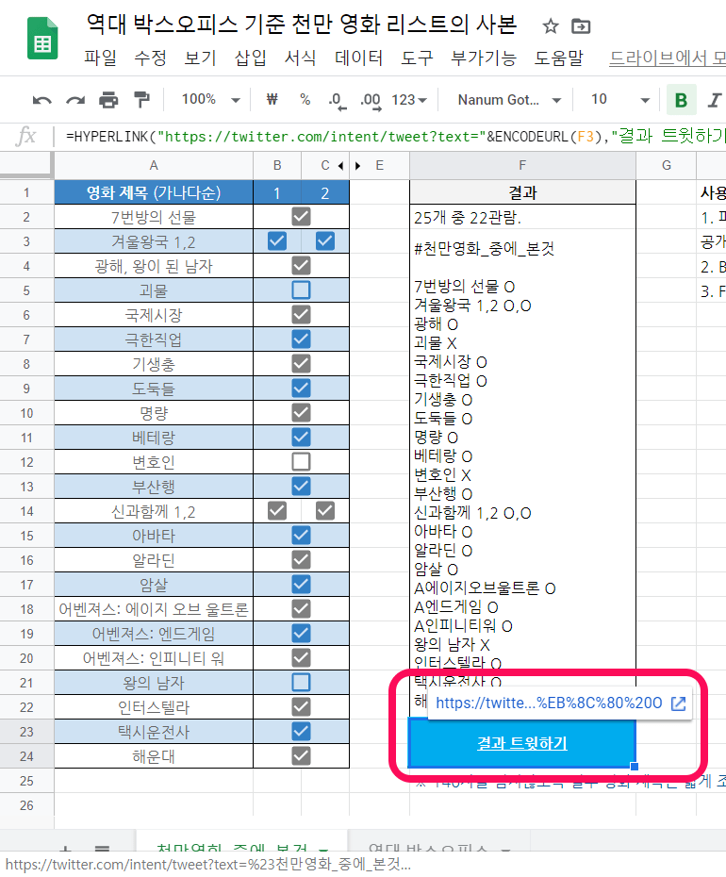Screen dimensions: 726x877
Task: Click the formula bar input
Action: [x=377, y=136]
